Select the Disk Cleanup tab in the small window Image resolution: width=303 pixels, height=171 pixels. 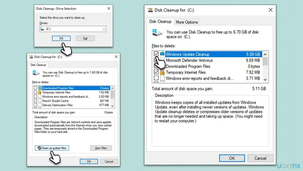point(38,65)
